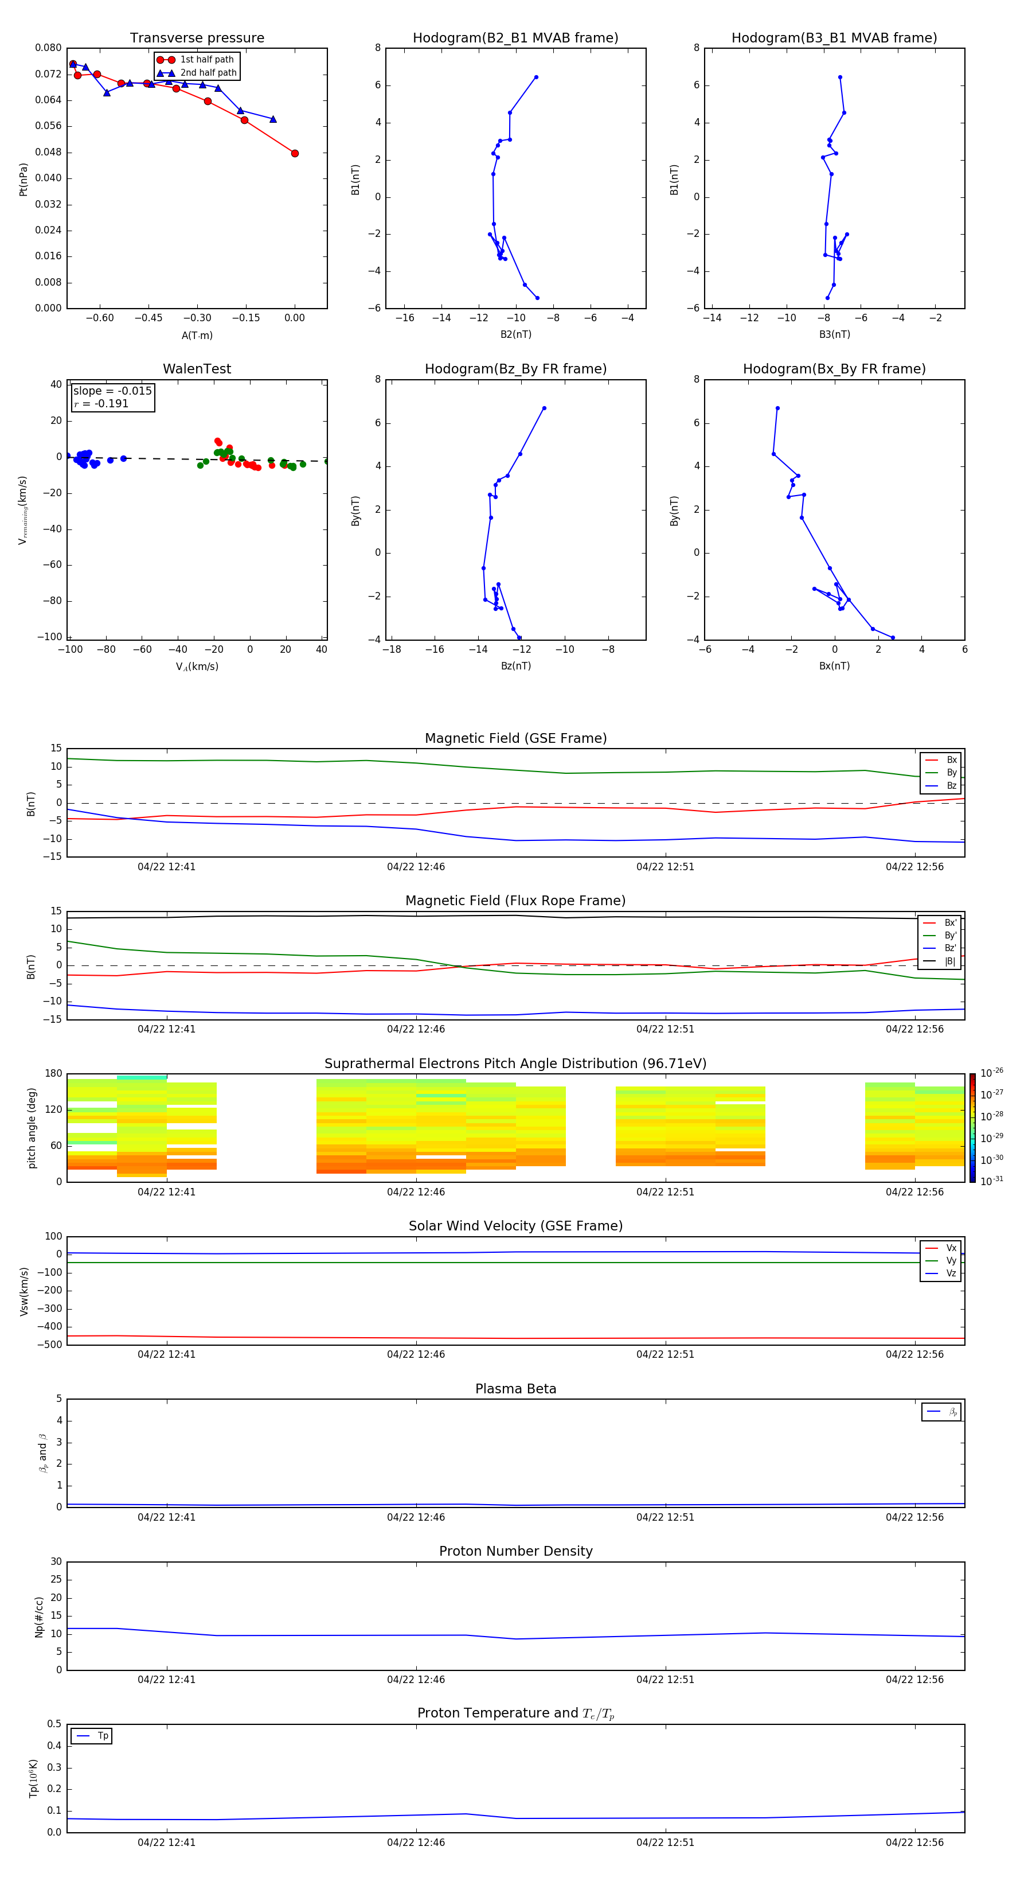Screen dimensions: 1032x1893
Task: Click the "V_remaining(km/s)" y-axis label
Action: (23, 510)
